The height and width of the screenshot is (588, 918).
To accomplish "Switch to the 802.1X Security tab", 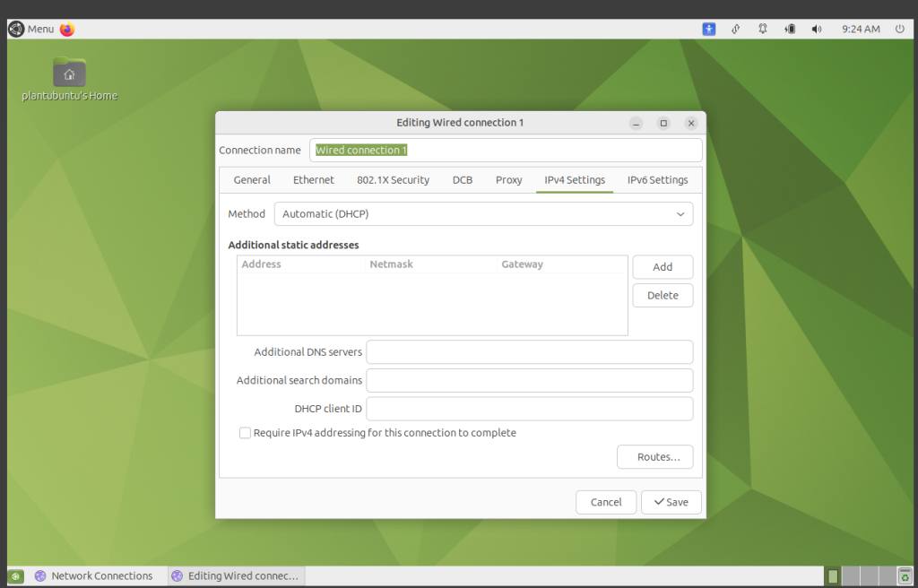I will click(393, 180).
